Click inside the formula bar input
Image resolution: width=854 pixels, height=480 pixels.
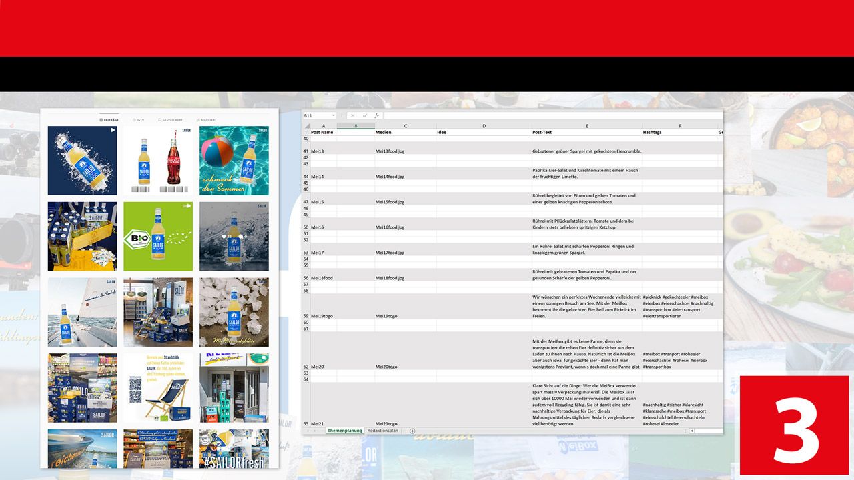[547, 116]
